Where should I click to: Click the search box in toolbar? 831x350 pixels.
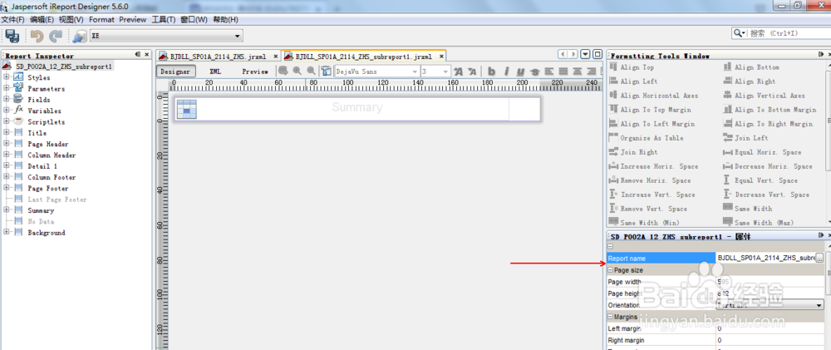(779, 33)
